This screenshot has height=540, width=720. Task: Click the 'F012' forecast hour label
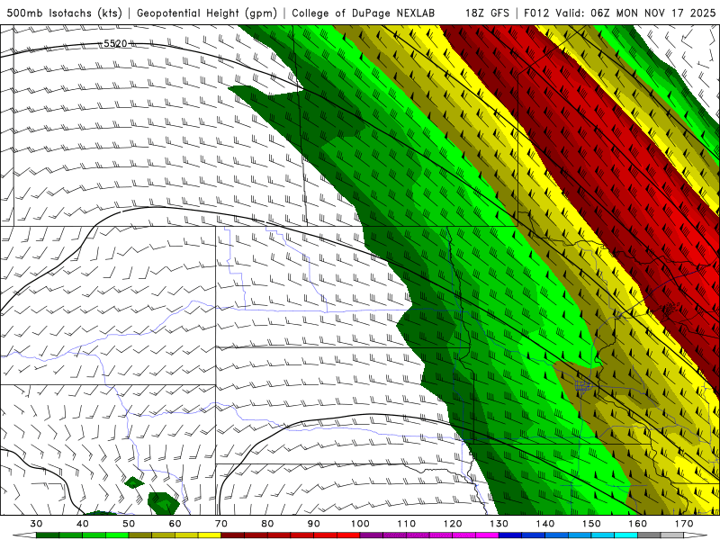click(x=536, y=13)
